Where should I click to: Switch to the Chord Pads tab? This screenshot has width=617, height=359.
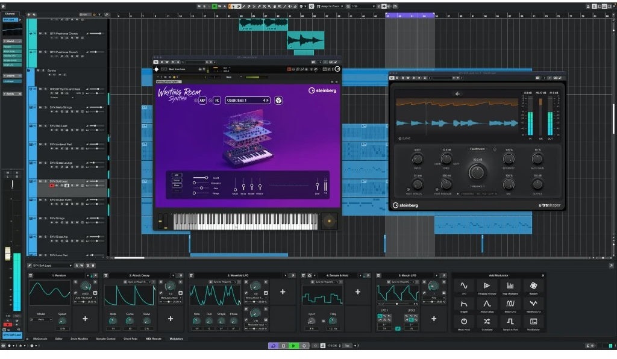pyautogui.click(x=130, y=339)
